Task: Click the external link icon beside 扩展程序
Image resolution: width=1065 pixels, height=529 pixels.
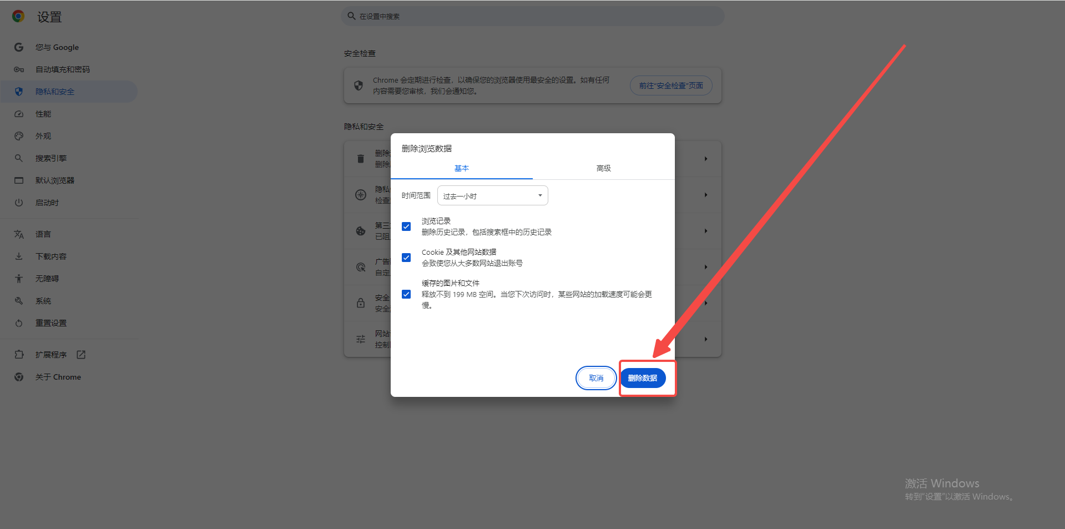Action: 81,355
